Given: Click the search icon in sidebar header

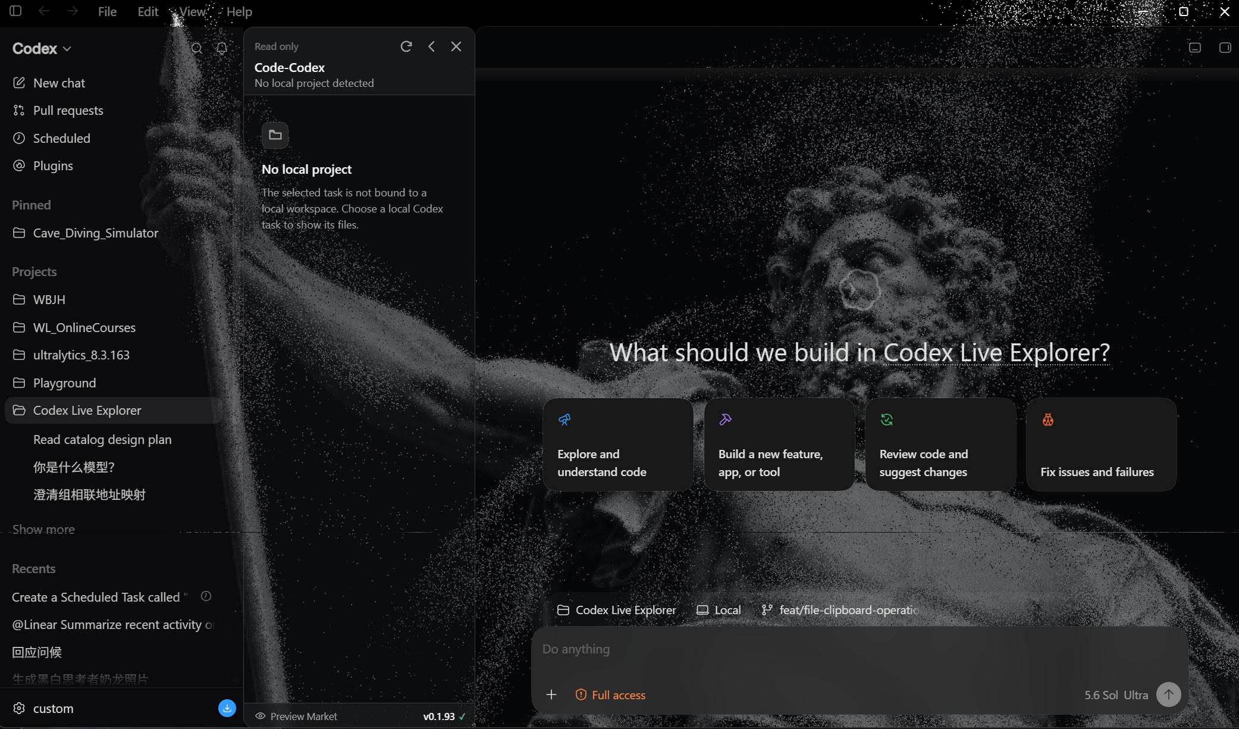Looking at the screenshot, I should coord(197,48).
